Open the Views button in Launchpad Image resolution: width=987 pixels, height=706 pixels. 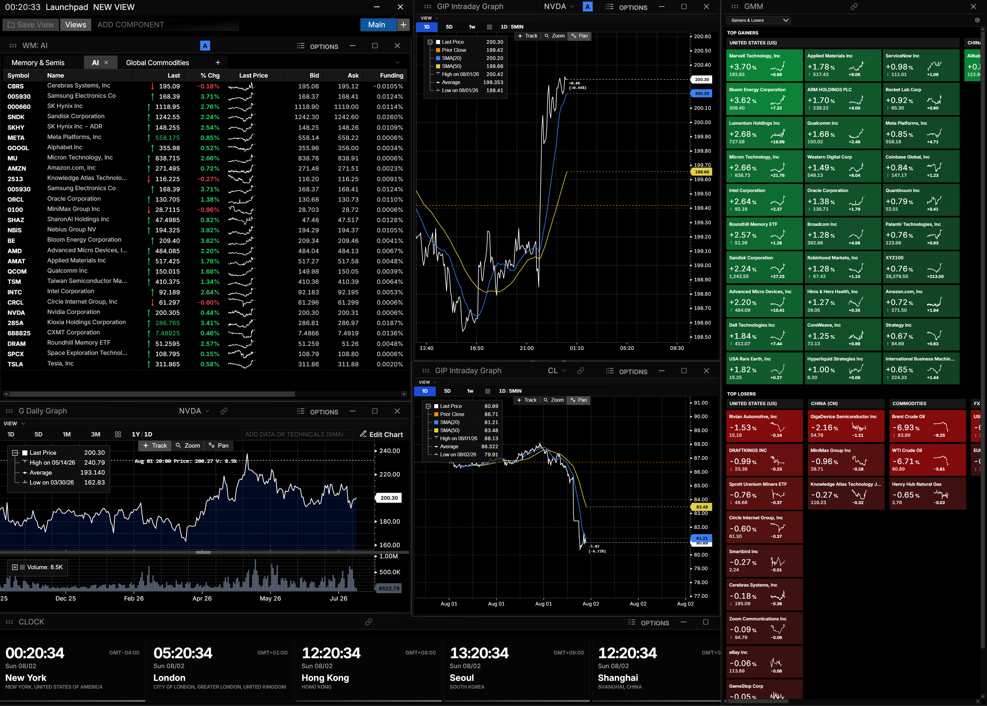coord(76,25)
